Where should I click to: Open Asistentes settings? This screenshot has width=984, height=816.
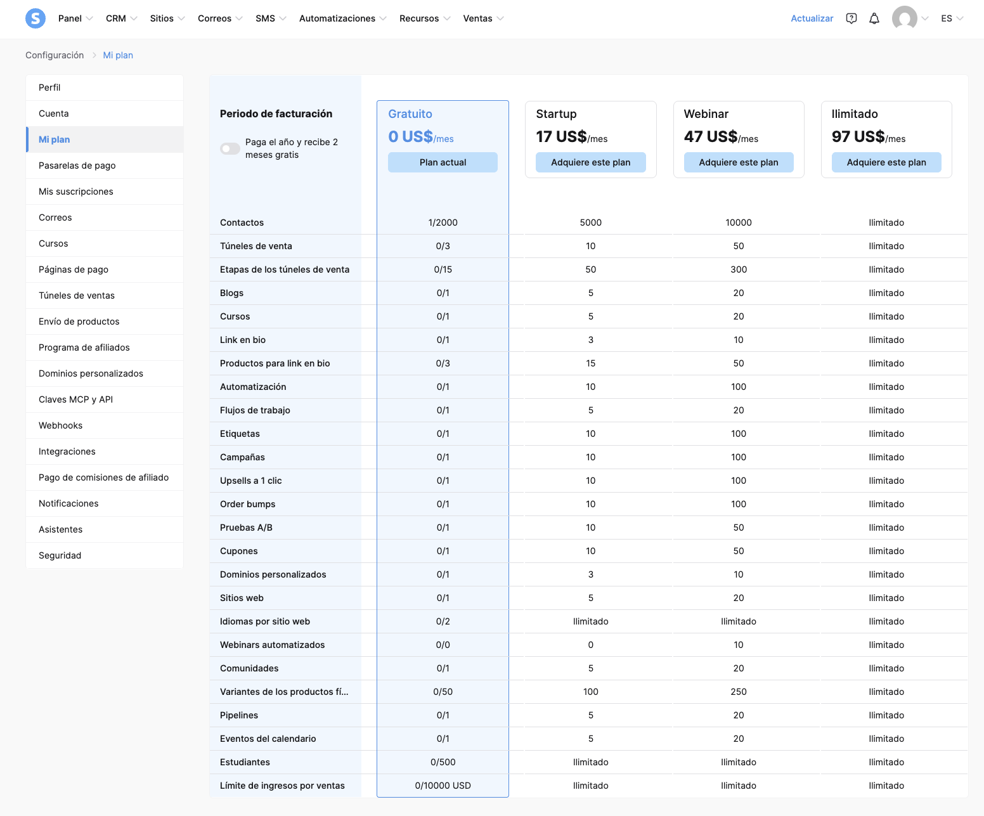(x=105, y=529)
